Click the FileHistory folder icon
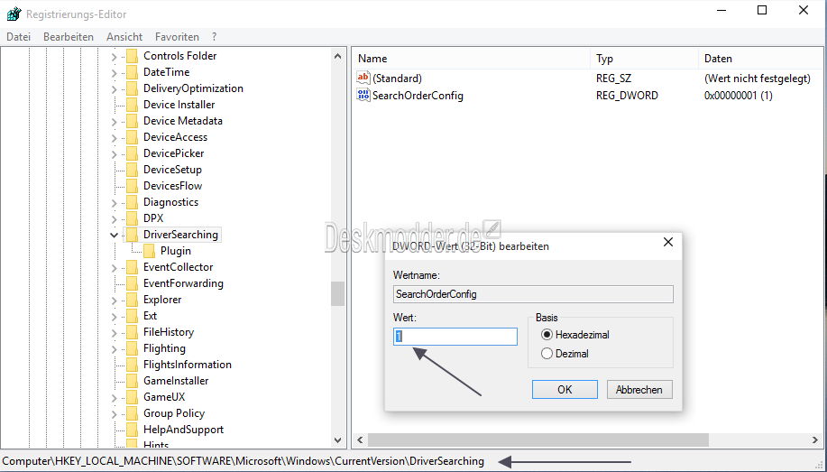This screenshot has height=472, width=827. (133, 332)
